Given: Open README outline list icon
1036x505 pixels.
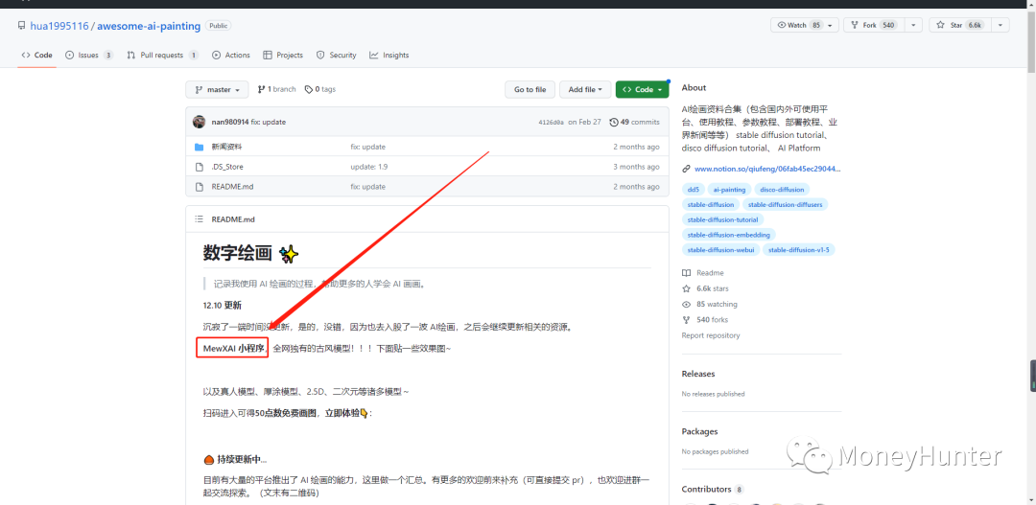Looking at the screenshot, I should pos(199,219).
